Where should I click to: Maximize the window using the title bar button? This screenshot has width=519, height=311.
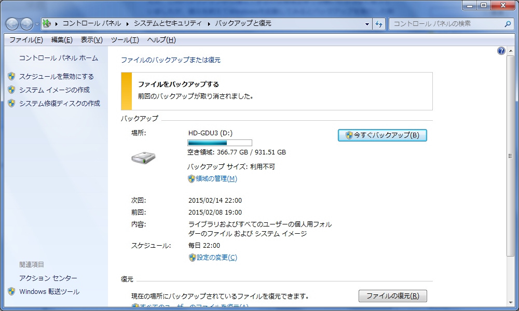(484, 5)
